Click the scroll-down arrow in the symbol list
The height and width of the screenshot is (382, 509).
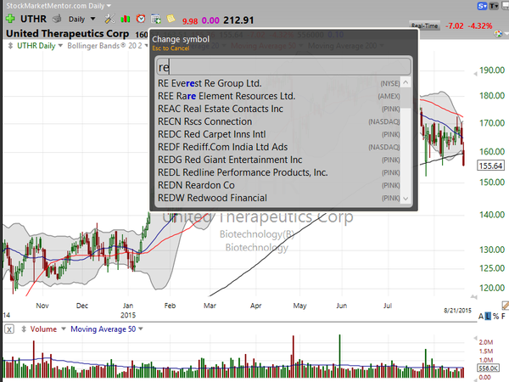pyautogui.click(x=406, y=198)
